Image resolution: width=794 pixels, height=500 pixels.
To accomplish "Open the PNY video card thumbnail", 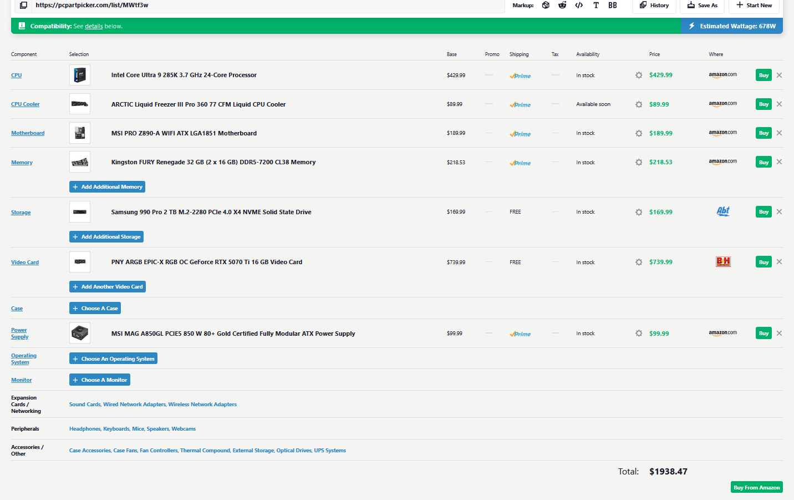I will [80, 262].
